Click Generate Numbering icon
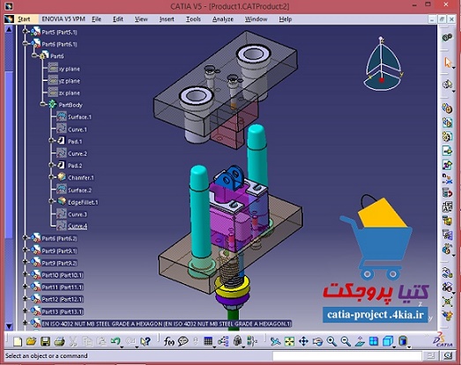The width and height of the screenshot is (461, 365). (447, 207)
